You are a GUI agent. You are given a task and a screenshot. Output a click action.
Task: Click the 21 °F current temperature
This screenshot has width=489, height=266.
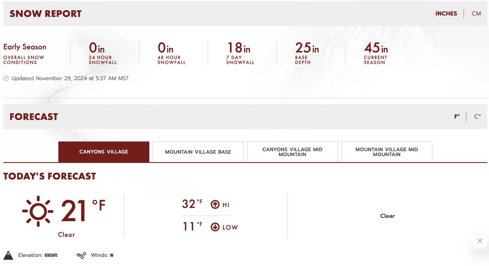click(x=83, y=211)
